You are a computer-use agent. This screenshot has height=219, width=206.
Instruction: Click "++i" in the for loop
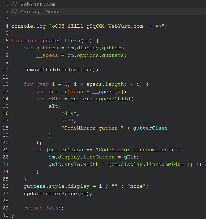[135, 84]
